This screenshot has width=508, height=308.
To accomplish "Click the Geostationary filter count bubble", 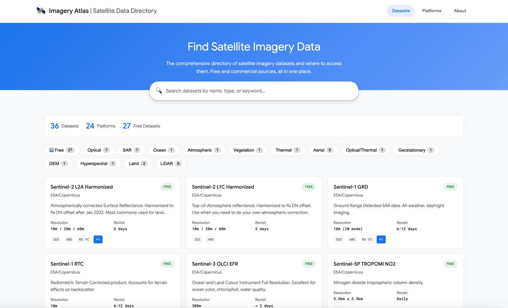I will click(431, 150).
